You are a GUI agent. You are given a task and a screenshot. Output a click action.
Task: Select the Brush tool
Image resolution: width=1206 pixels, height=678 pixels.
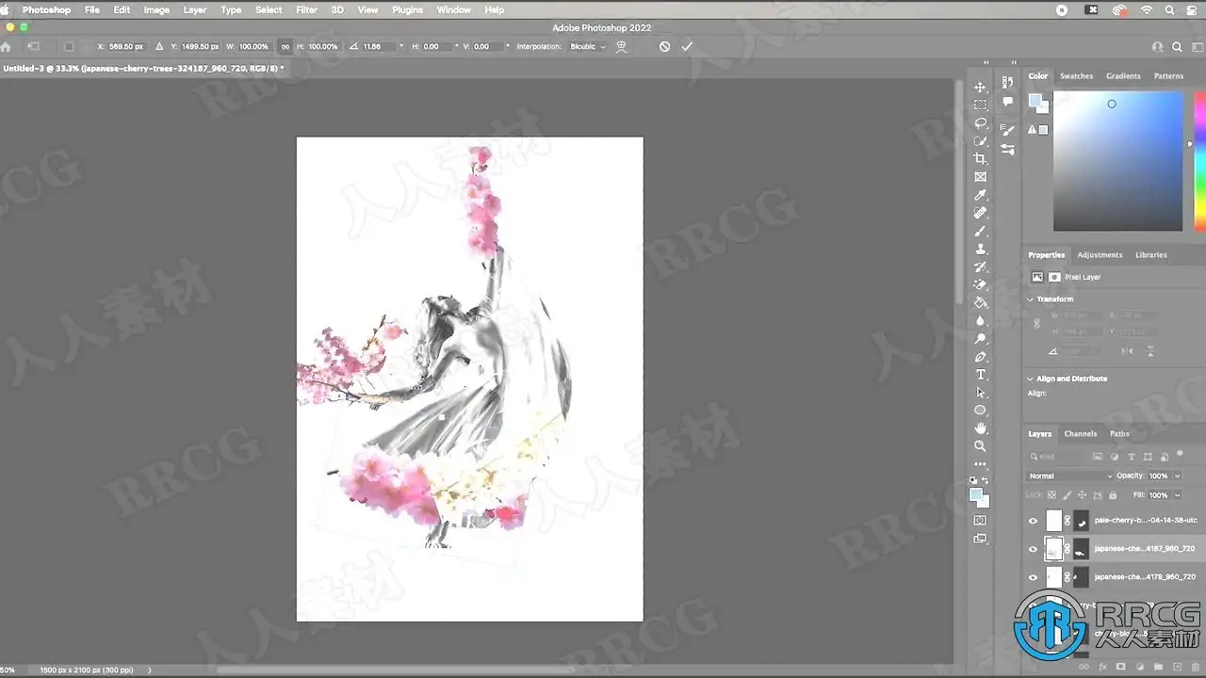pos(981,231)
